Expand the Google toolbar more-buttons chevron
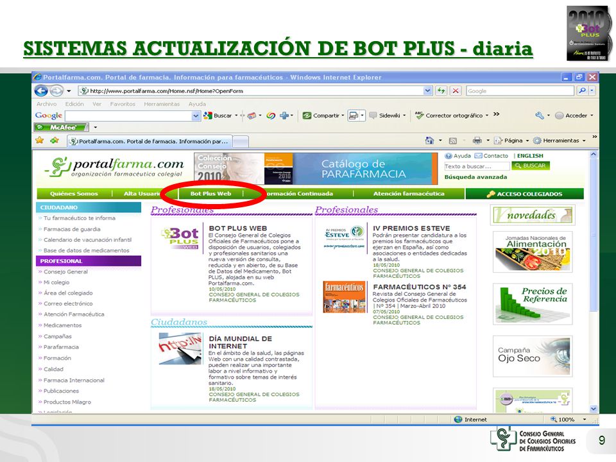This screenshot has height=462, width=616. [497, 114]
